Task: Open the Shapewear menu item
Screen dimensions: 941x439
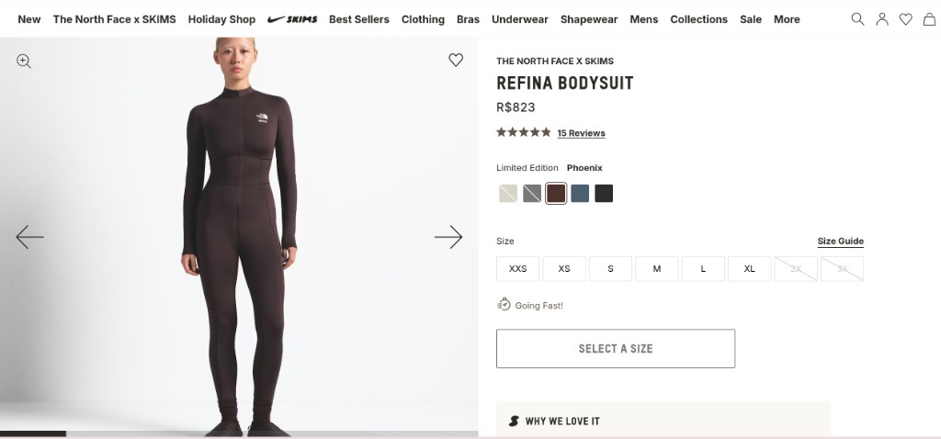Action: click(589, 19)
